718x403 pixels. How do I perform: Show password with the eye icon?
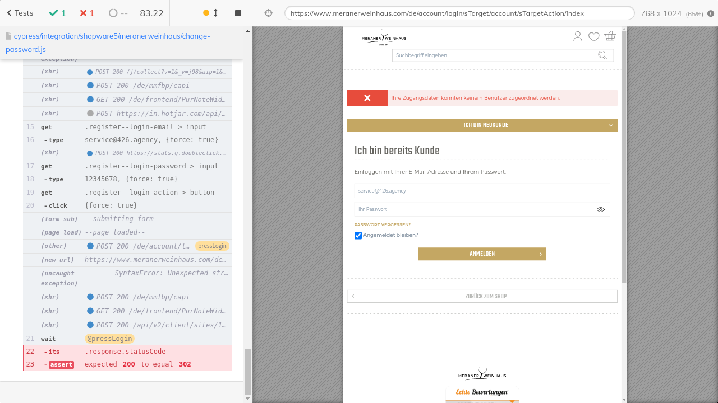[x=600, y=209]
